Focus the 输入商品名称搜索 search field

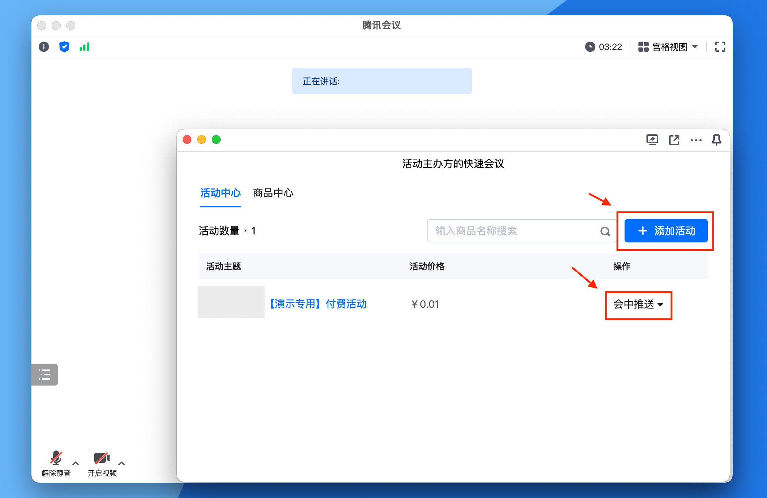[522, 231]
